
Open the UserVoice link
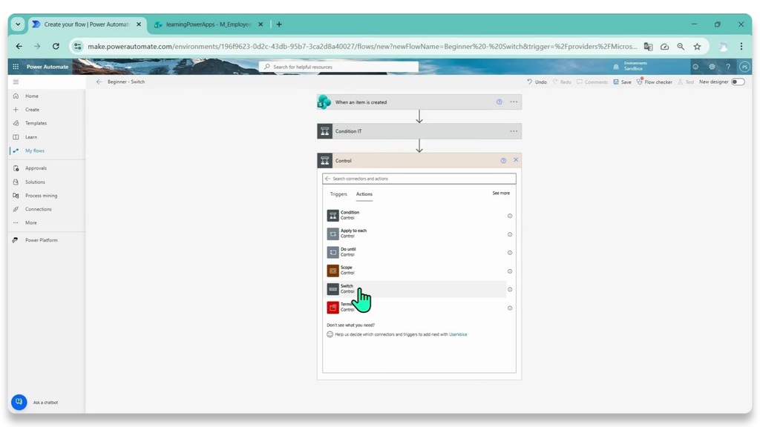[x=458, y=334]
